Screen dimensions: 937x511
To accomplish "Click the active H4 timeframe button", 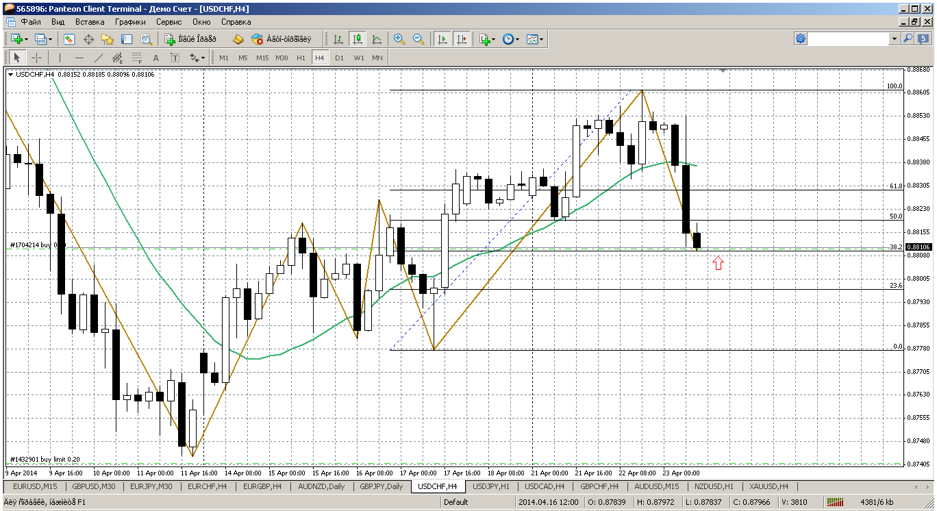I will (x=320, y=58).
